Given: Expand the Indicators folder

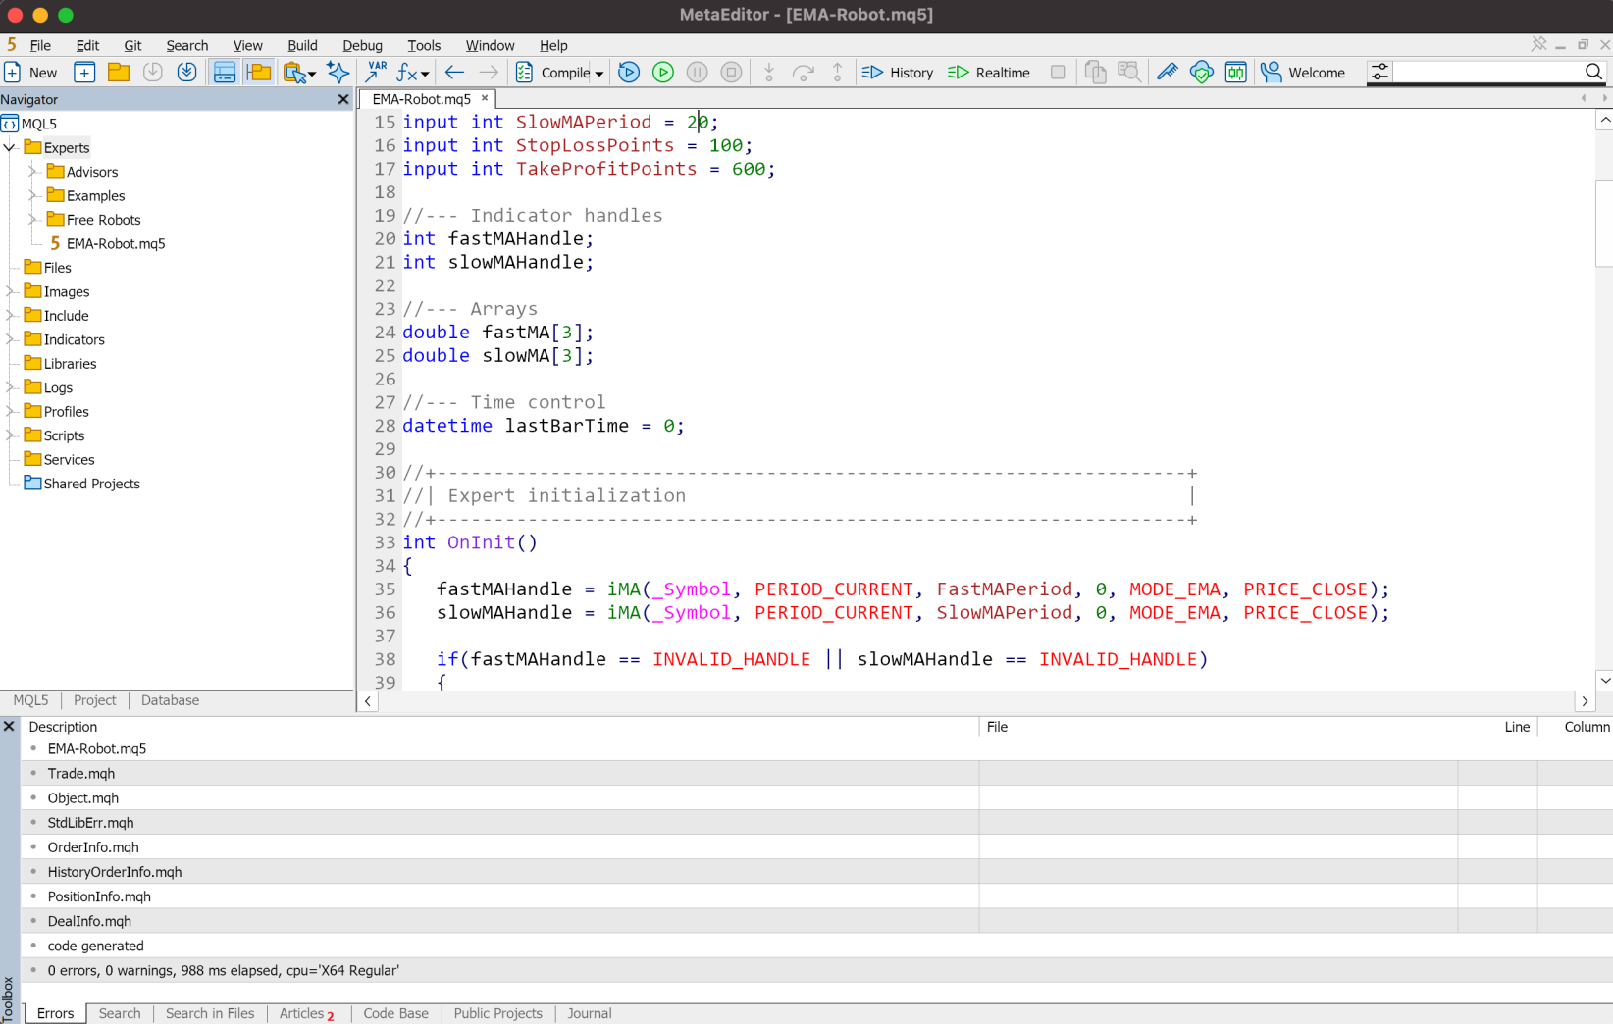Looking at the screenshot, I should 10,339.
